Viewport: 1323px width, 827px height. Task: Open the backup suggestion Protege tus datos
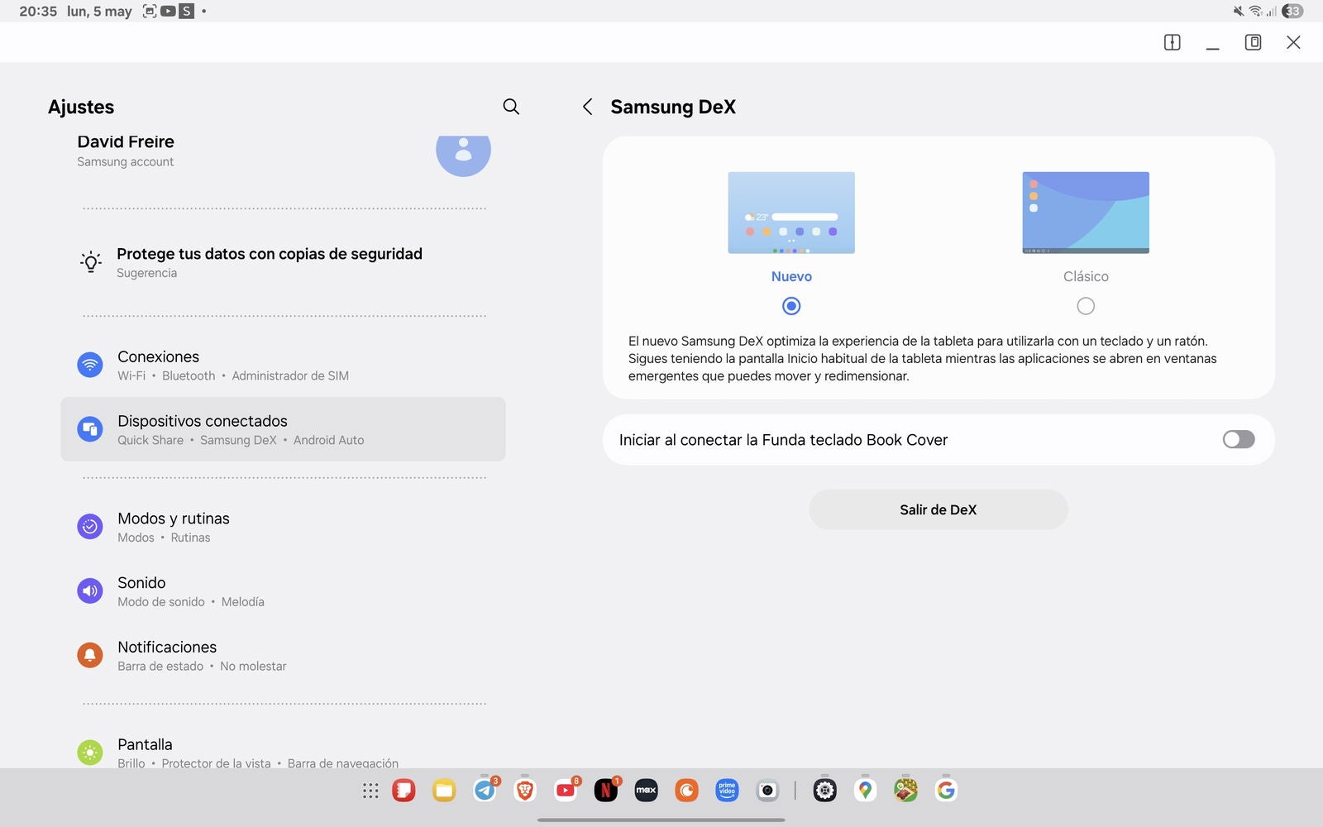point(270,262)
